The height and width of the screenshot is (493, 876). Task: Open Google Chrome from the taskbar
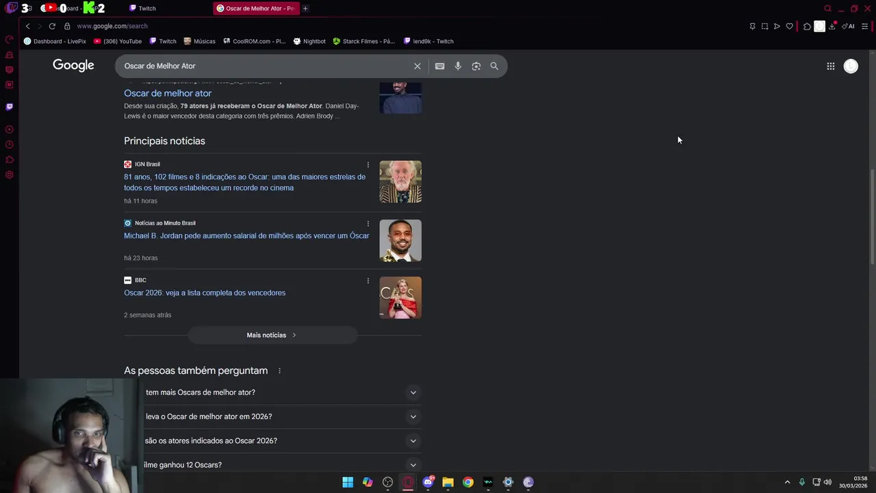pyautogui.click(x=468, y=482)
